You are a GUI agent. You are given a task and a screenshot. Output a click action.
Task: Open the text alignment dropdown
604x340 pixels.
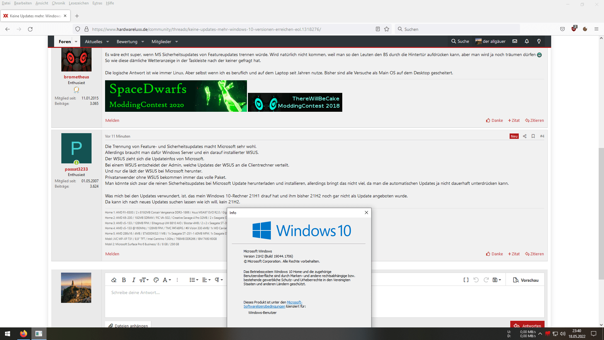(206, 280)
